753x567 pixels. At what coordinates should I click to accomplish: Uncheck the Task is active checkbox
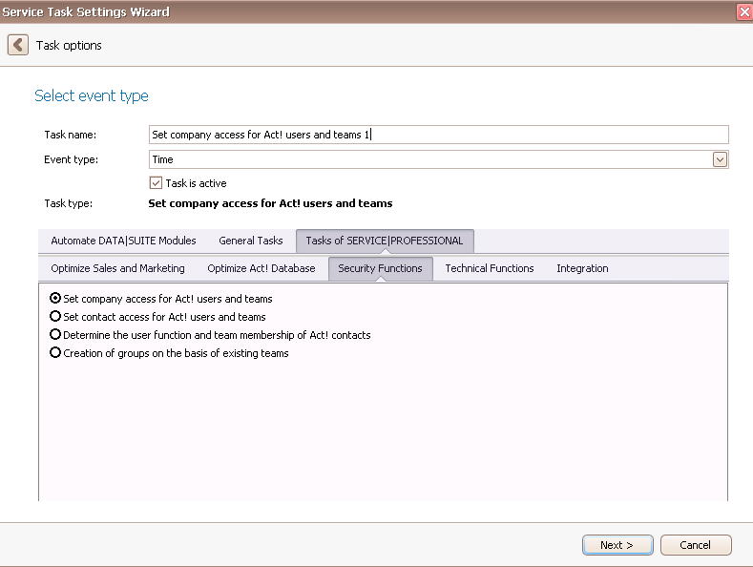(x=156, y=183)
